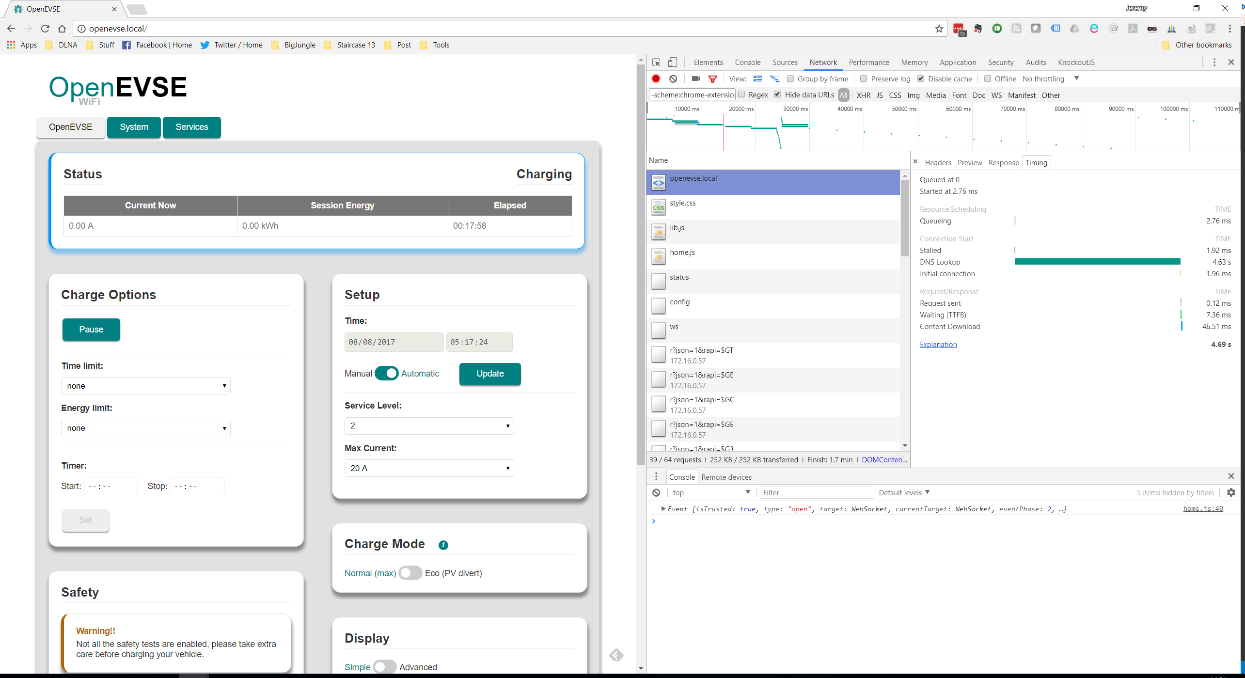Open the Pushbullet extension icon
The height and width of the screenshot is (678, 1245).
pyautogui.click(x=997, y=29)
